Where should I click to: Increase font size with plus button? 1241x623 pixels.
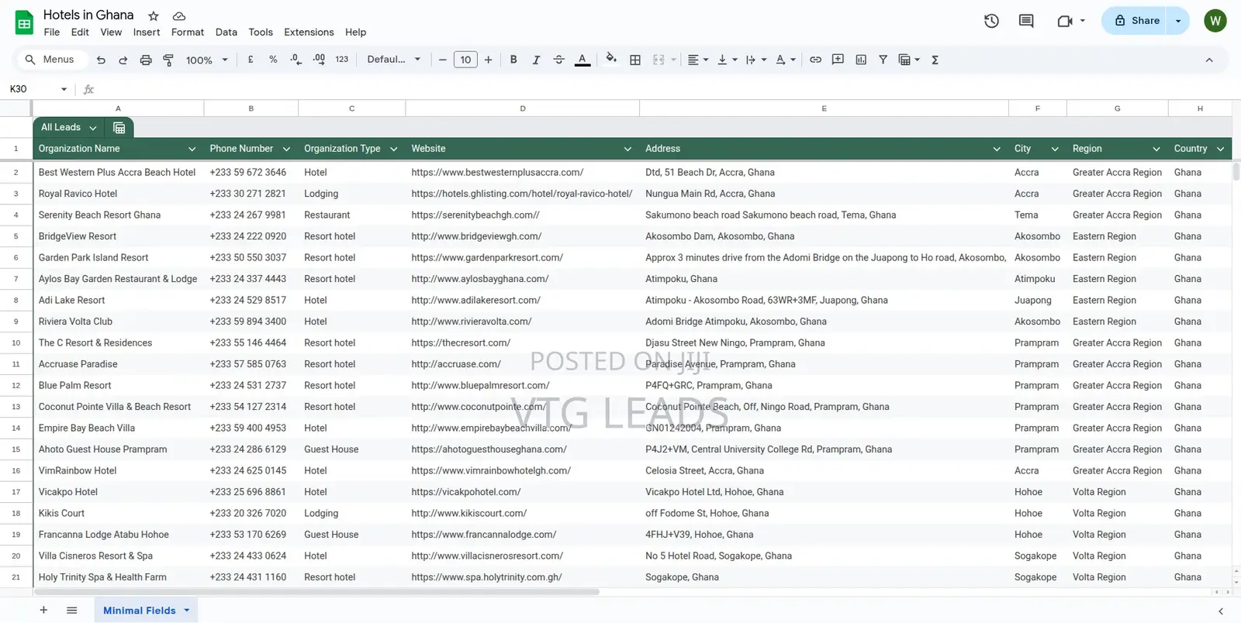tap(488, 60)
